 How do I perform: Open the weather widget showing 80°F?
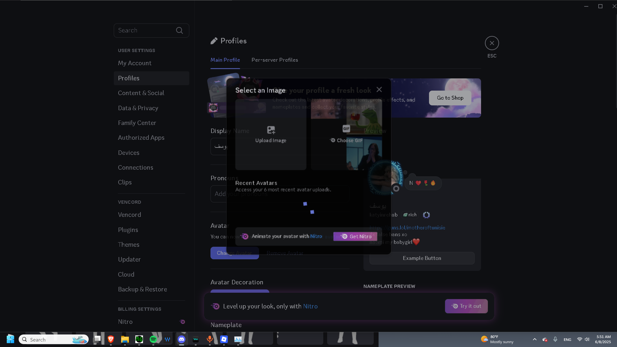coord(497,339)
